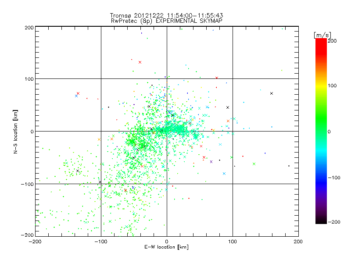Click the plot title 'Tromsø 20121222 11:54:00-11:55:43'
Screen dimensions: 351x263
click(x=167, y=15)
